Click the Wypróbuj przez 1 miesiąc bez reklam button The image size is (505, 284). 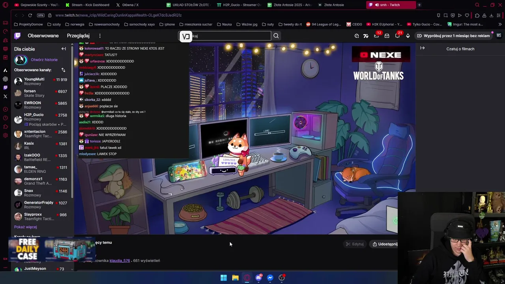(454, 36)
